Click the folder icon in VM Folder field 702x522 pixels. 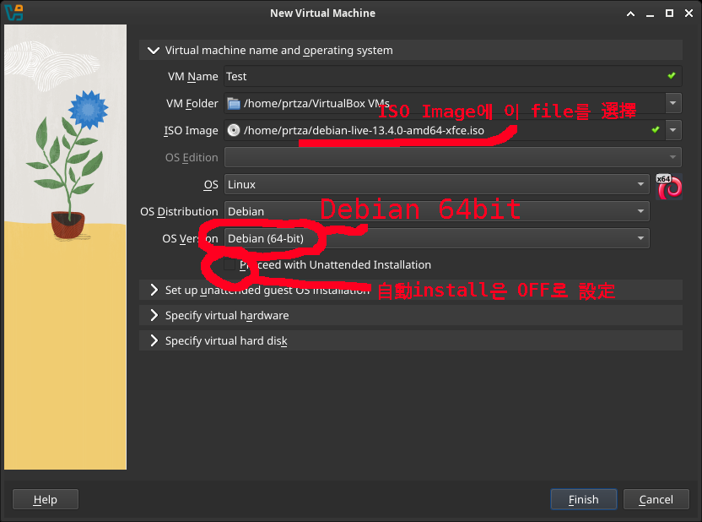click(x=235, y=104)
